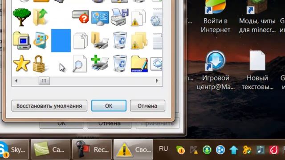Click the red round tray icon

[274, 150]
